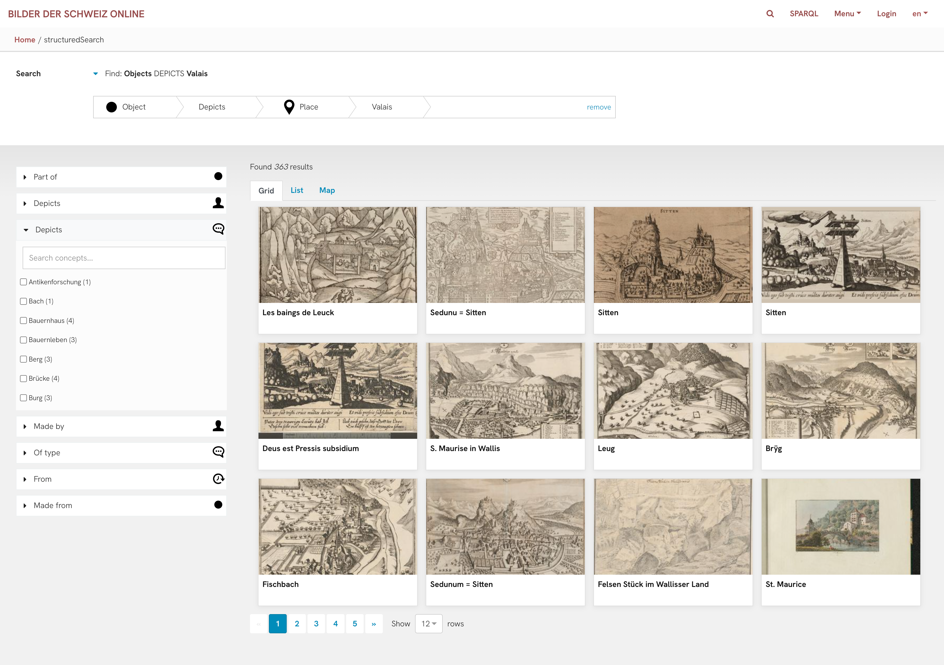Open the Felsen Stück im Wallisser Land image

tap(673, 526)
